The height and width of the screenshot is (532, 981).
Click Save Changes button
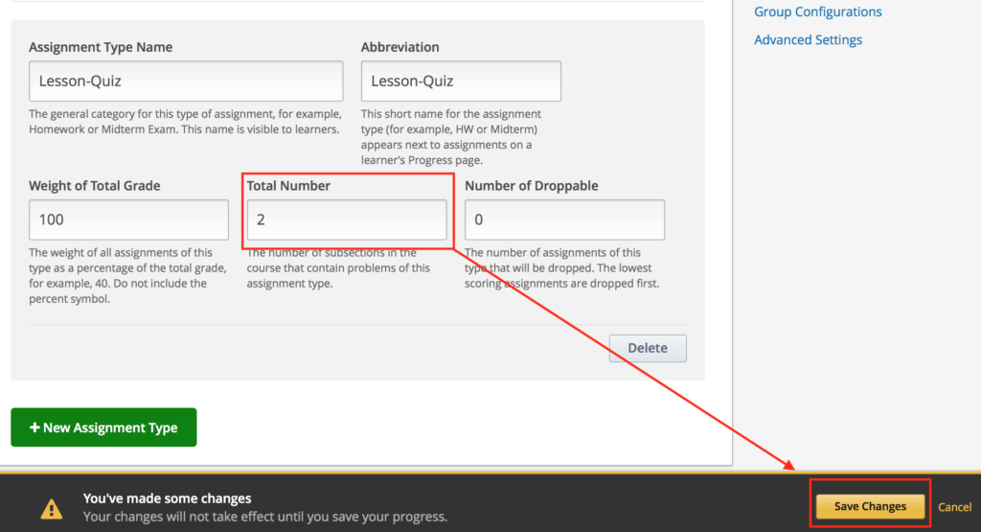pos(870,506)
